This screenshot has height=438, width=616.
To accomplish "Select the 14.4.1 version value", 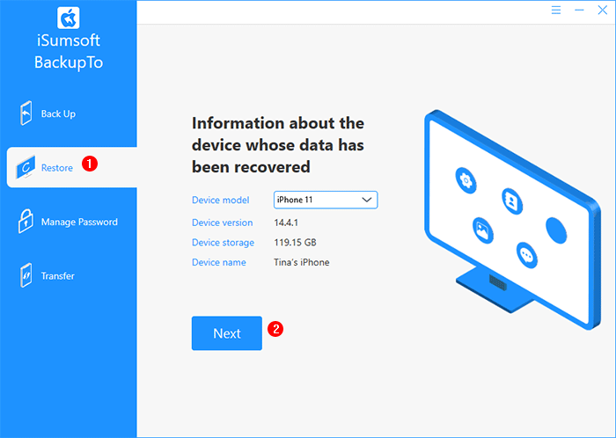I will click(286, 223).
